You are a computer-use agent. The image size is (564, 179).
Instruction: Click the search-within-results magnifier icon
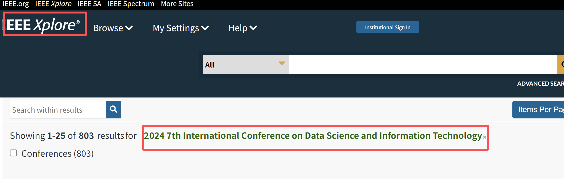pos(113,110)
